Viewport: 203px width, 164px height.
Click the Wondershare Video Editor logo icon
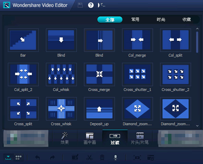[x=7, y=5]
